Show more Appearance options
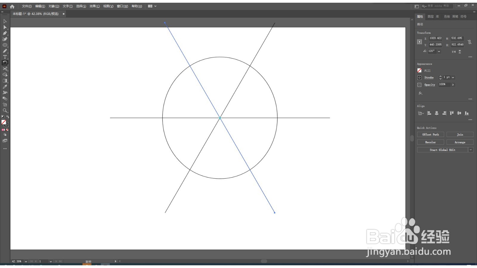477x268 pixels. pyautogui.click(x=470, y=99)
